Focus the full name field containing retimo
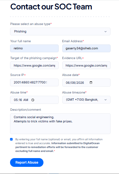 [34, 48]
